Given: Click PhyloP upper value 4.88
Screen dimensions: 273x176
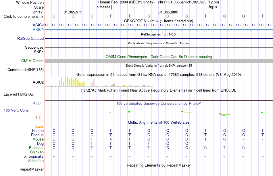Looking at the screenshot, I should 37,103.
